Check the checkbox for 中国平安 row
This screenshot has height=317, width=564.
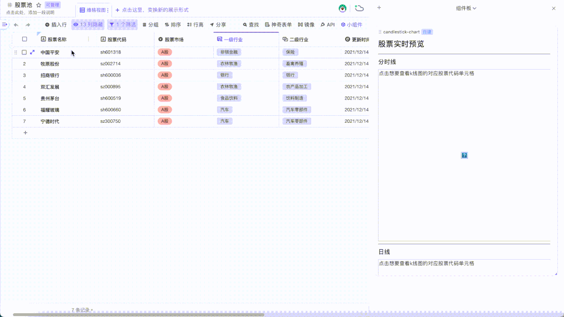click(x=24, y=53)
